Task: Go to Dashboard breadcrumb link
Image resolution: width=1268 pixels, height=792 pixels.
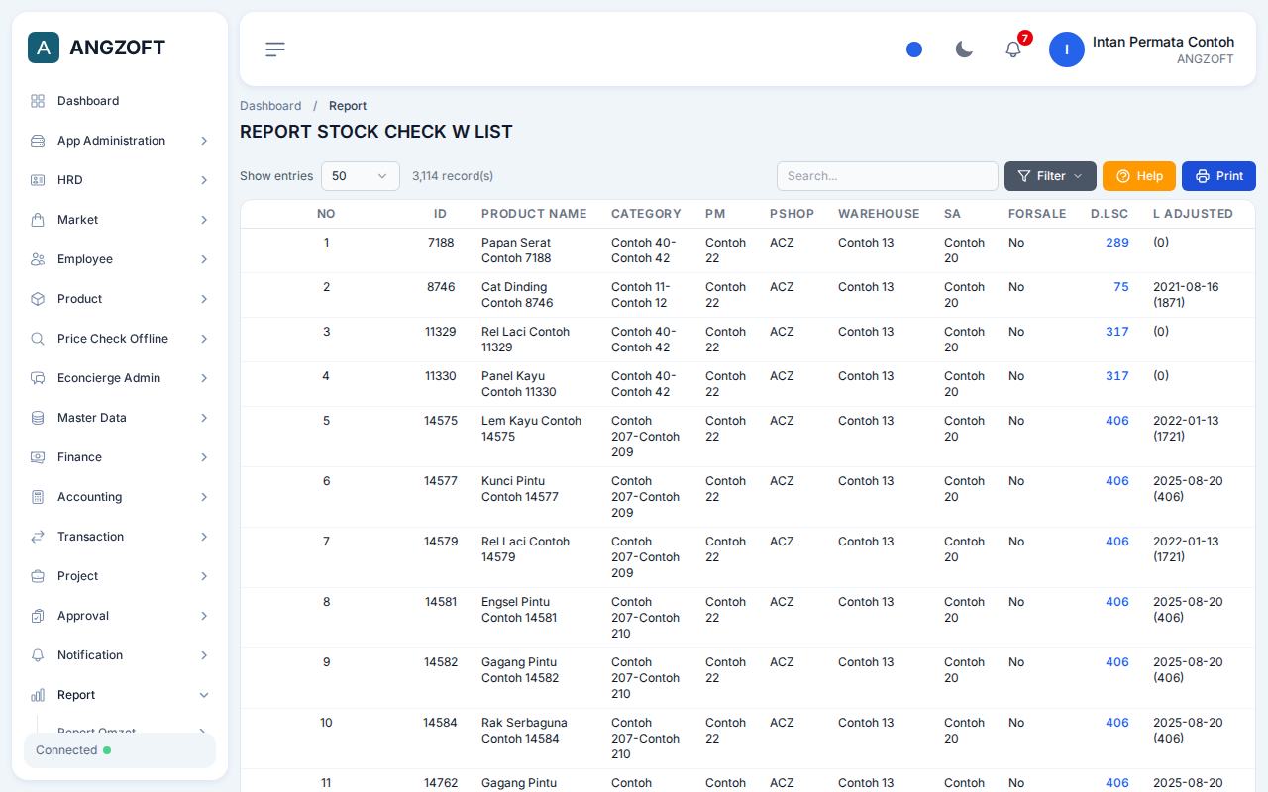Action: (270, 106)
